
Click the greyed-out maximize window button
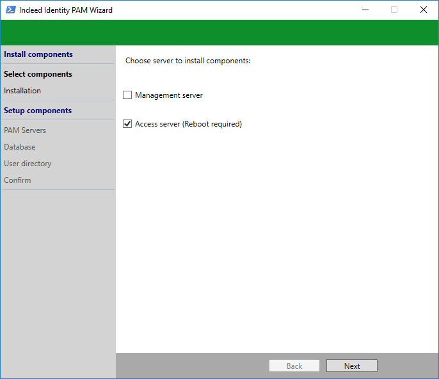[x=394, y=10]
